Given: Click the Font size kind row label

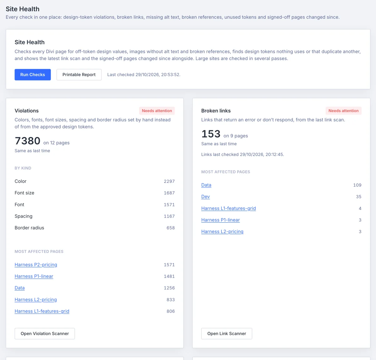Looking at the screenshot, I should pos(24,193).
